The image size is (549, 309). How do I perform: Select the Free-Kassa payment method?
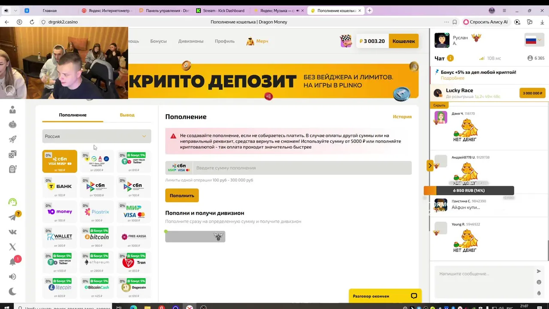tap(134, 237)
